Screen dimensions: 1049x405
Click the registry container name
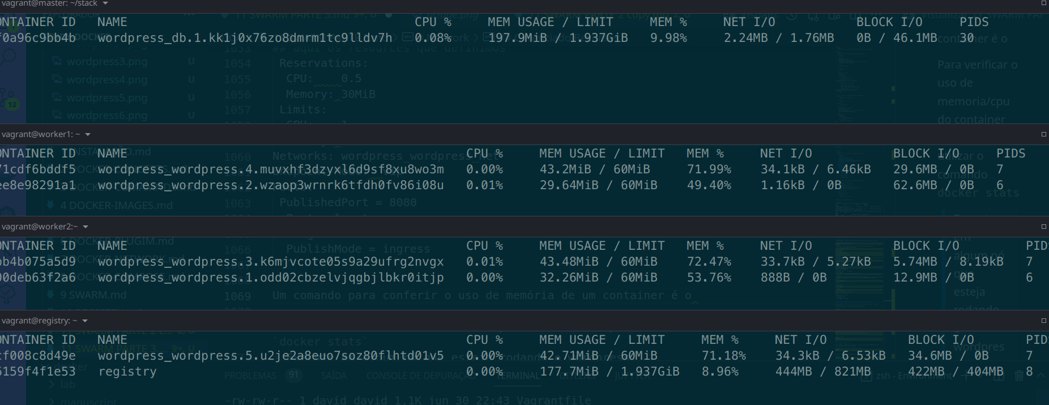pyautogui.click(x=127, y=372)
